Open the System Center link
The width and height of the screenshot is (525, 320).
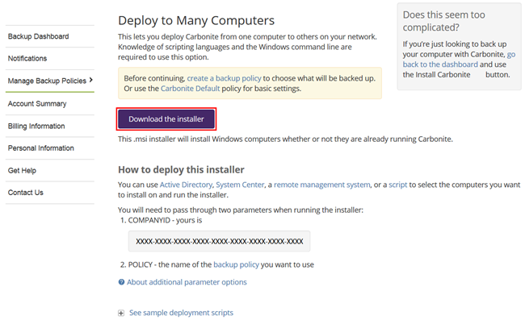click(240, 185)
